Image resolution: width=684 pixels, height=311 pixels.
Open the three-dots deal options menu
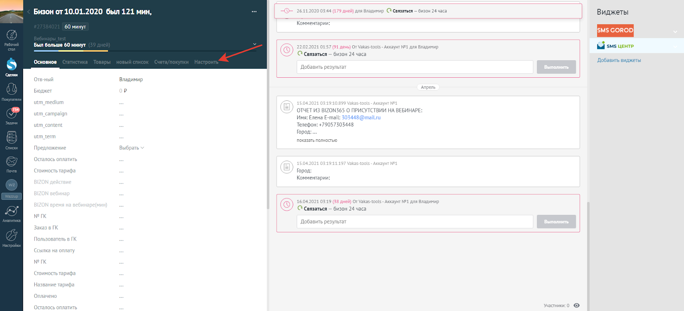(x=254, y=12)
